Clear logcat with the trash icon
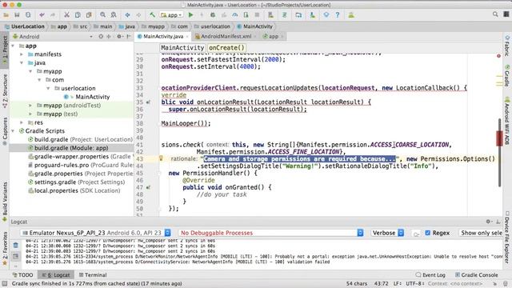 (x=16, y=245)
